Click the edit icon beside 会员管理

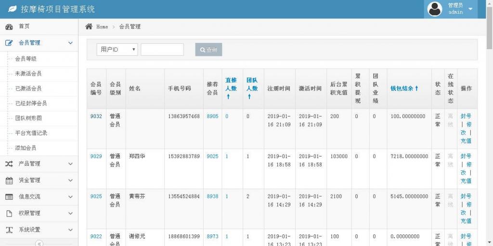[9, 43]
